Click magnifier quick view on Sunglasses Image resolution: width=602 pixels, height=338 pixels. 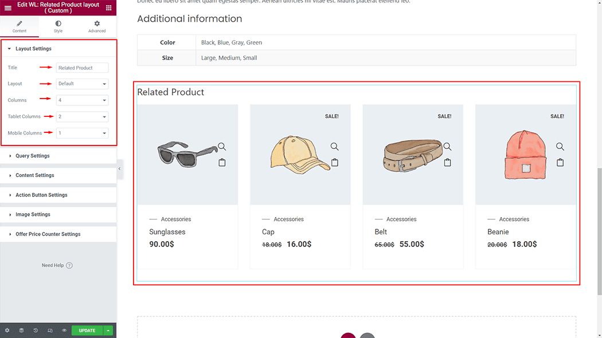coord(222,147)
